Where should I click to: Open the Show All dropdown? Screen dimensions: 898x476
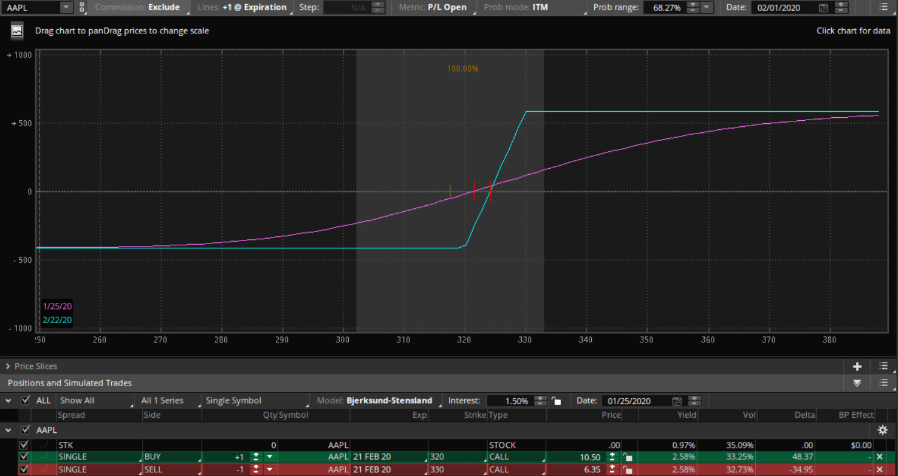click(96, 401)
